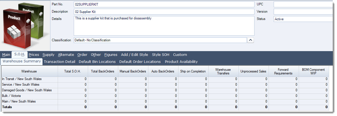Open the Custom tab
Viewport: 337px width, 116px height.
pyautogui.click(x=180, y=55)
